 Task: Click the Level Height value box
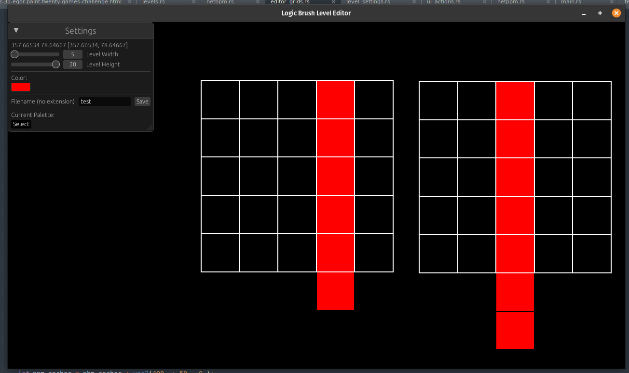coord(72,64)
